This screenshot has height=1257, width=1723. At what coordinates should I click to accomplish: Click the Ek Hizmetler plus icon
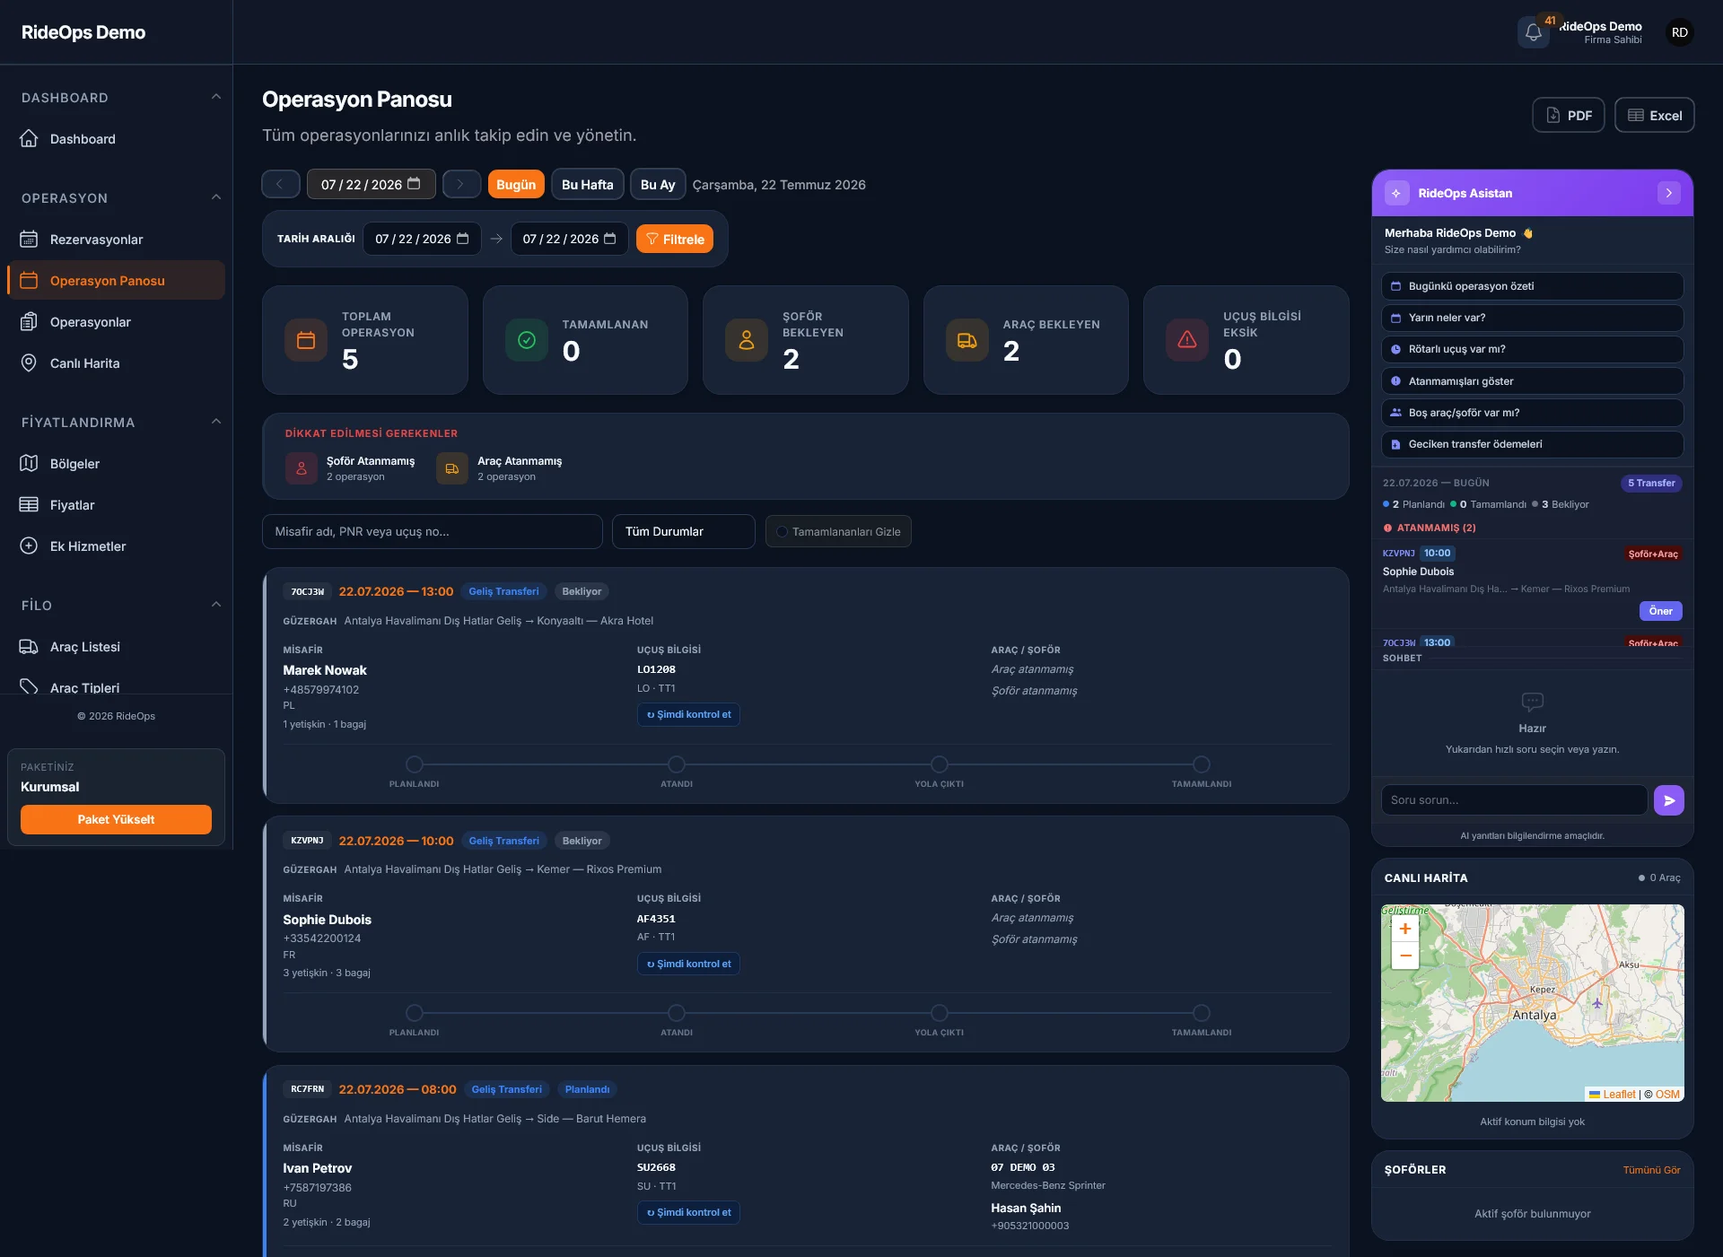29,546
